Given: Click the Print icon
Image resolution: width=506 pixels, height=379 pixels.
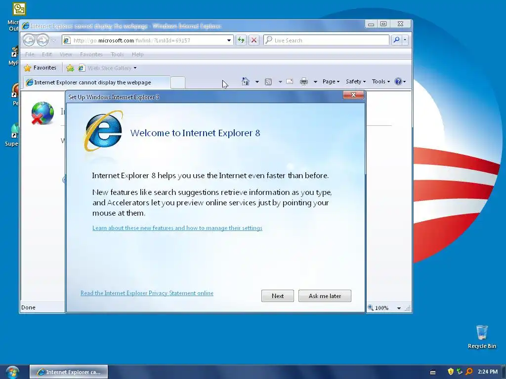Looking at the screenshot, I should coord(304,81).
